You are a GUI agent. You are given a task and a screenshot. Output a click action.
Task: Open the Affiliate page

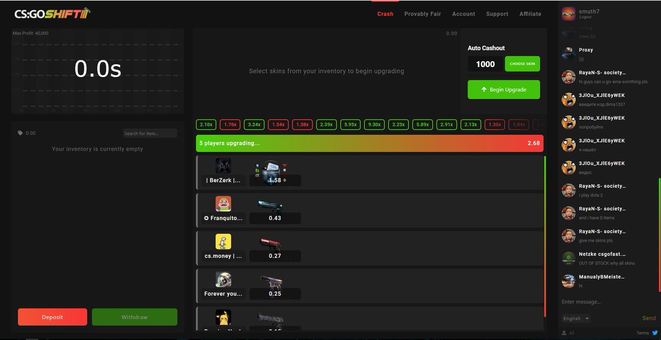(530, 14)
